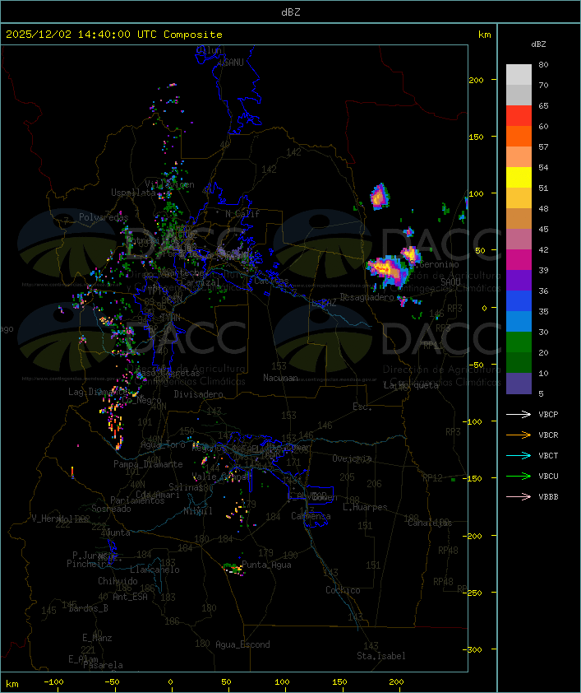Click the Sosneado place label
The height and width of the screenshot is (693, 581).
click(112, 509)
